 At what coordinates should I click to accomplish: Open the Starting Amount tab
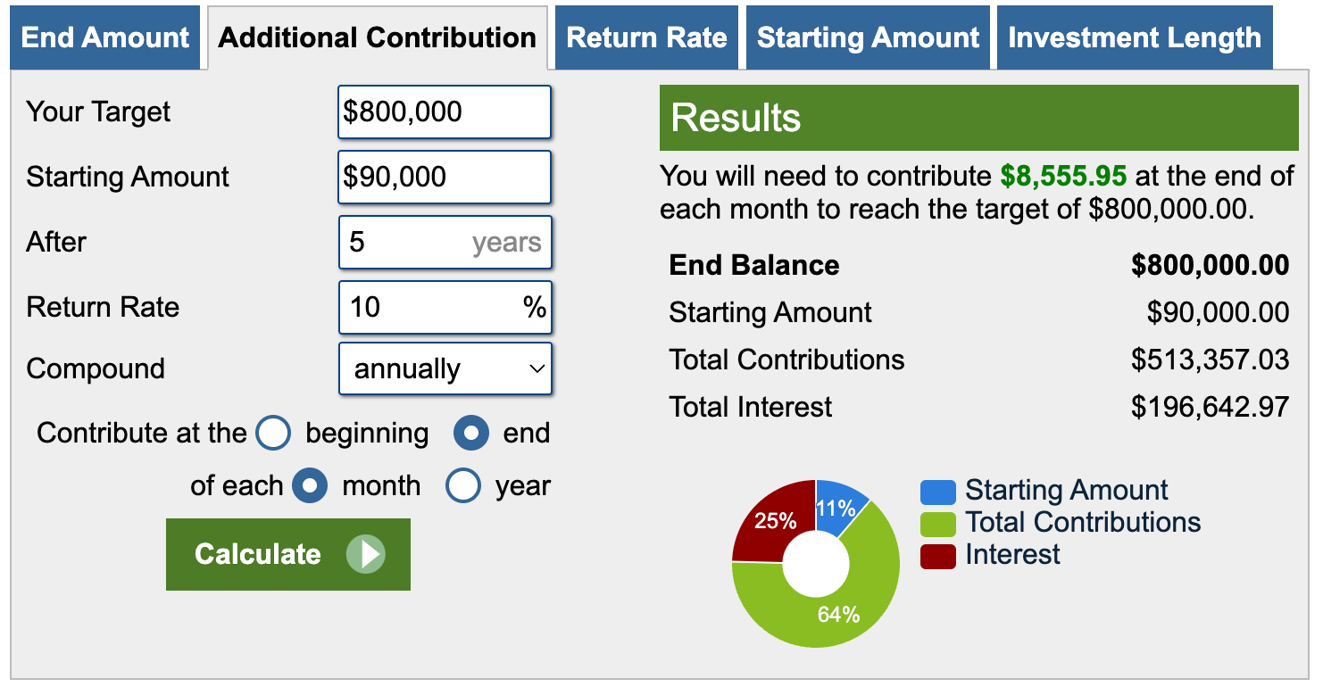pyautogui.click(x=869, y=37)
